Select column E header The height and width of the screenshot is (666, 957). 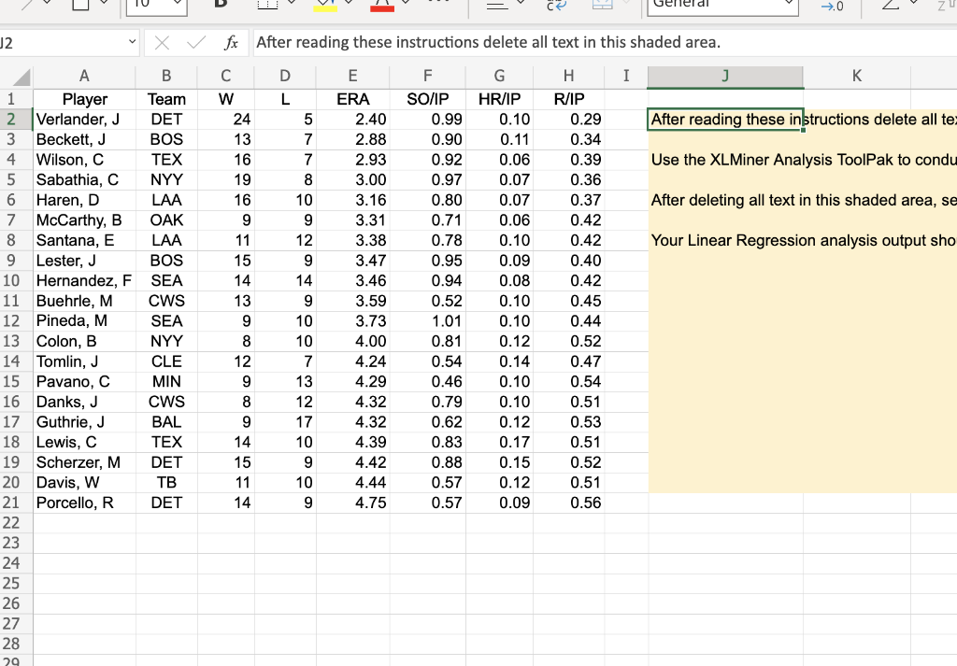coord(352,77)
